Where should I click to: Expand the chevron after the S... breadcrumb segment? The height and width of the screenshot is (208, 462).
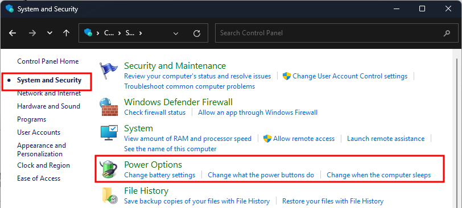coord(141,33)
